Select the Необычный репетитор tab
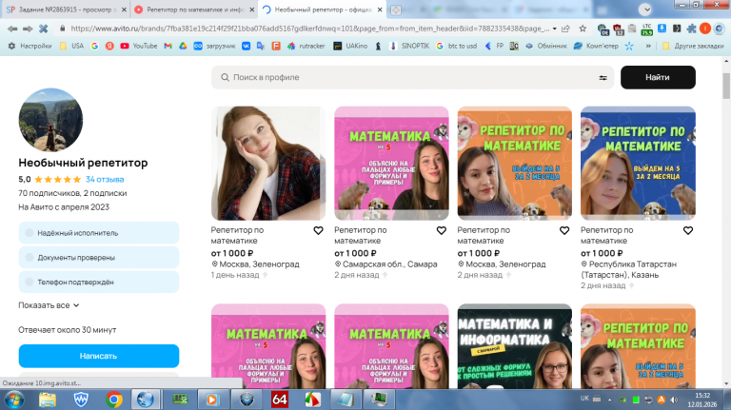 point(323,10)
